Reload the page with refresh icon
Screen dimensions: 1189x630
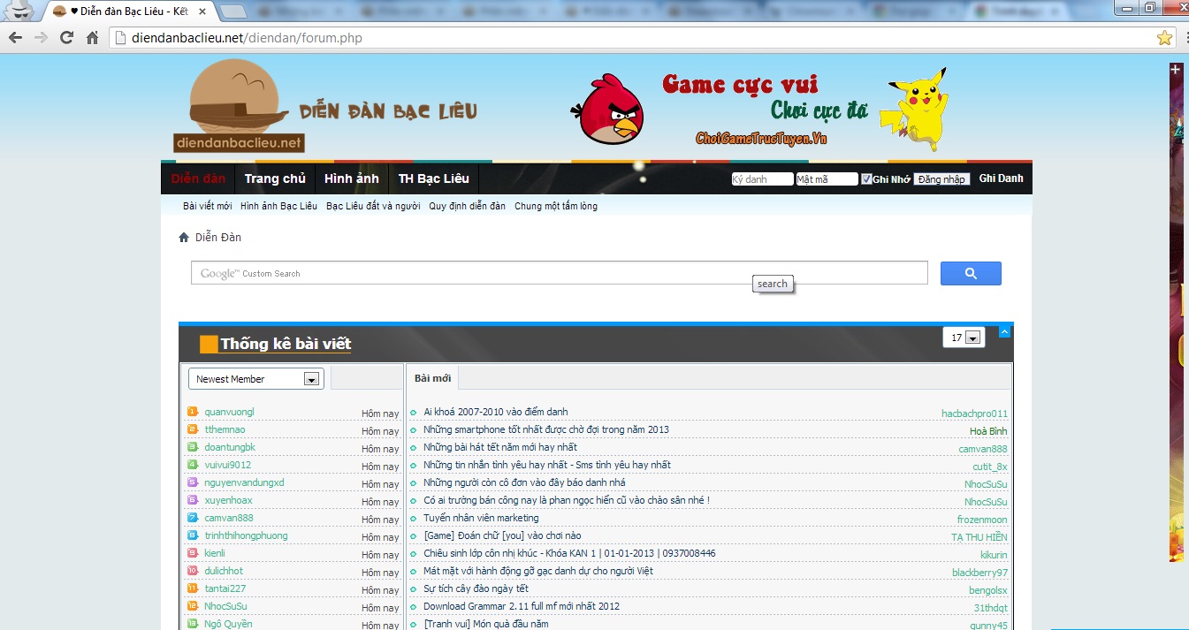66,38
